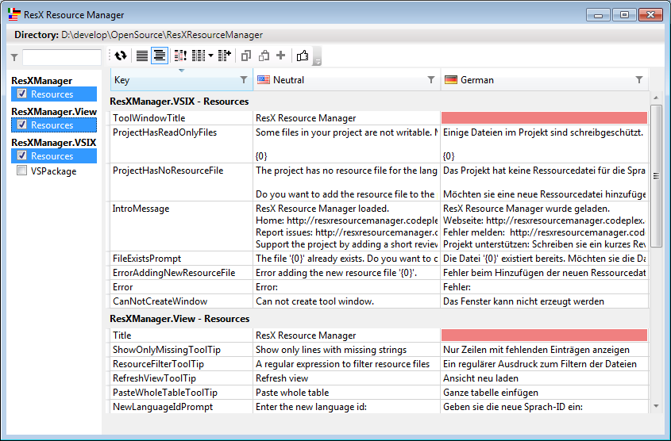Click the thumbs up like icon

[x=303, y=56]
